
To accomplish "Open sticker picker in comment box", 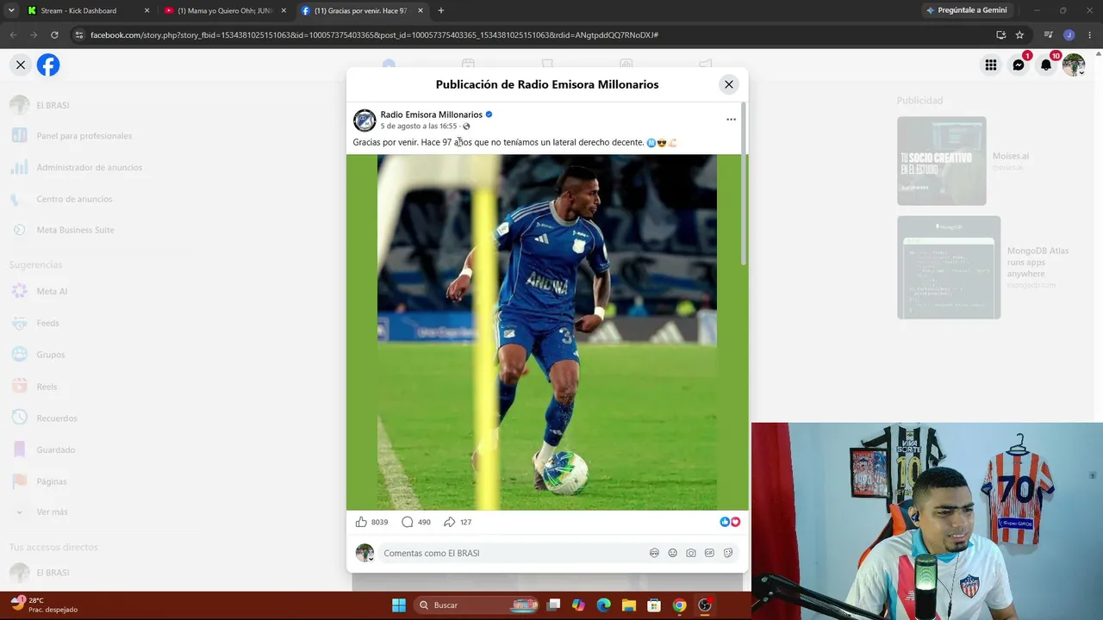I will [x=728, y=553].
